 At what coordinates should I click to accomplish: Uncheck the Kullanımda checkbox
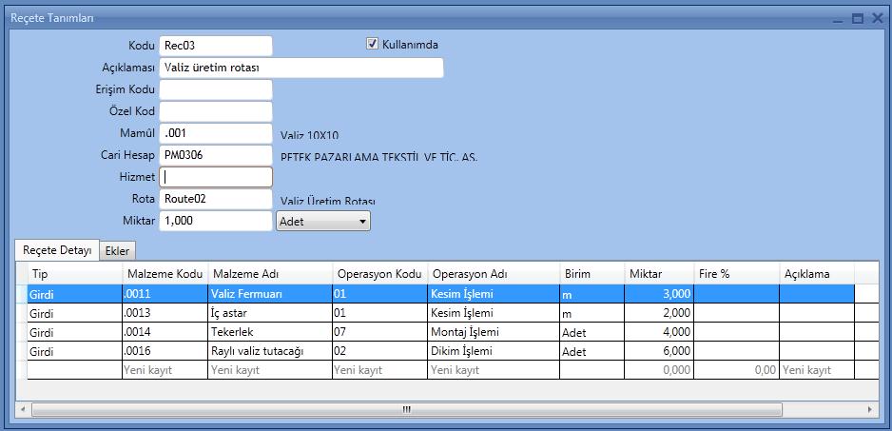[x=373, y=44]
